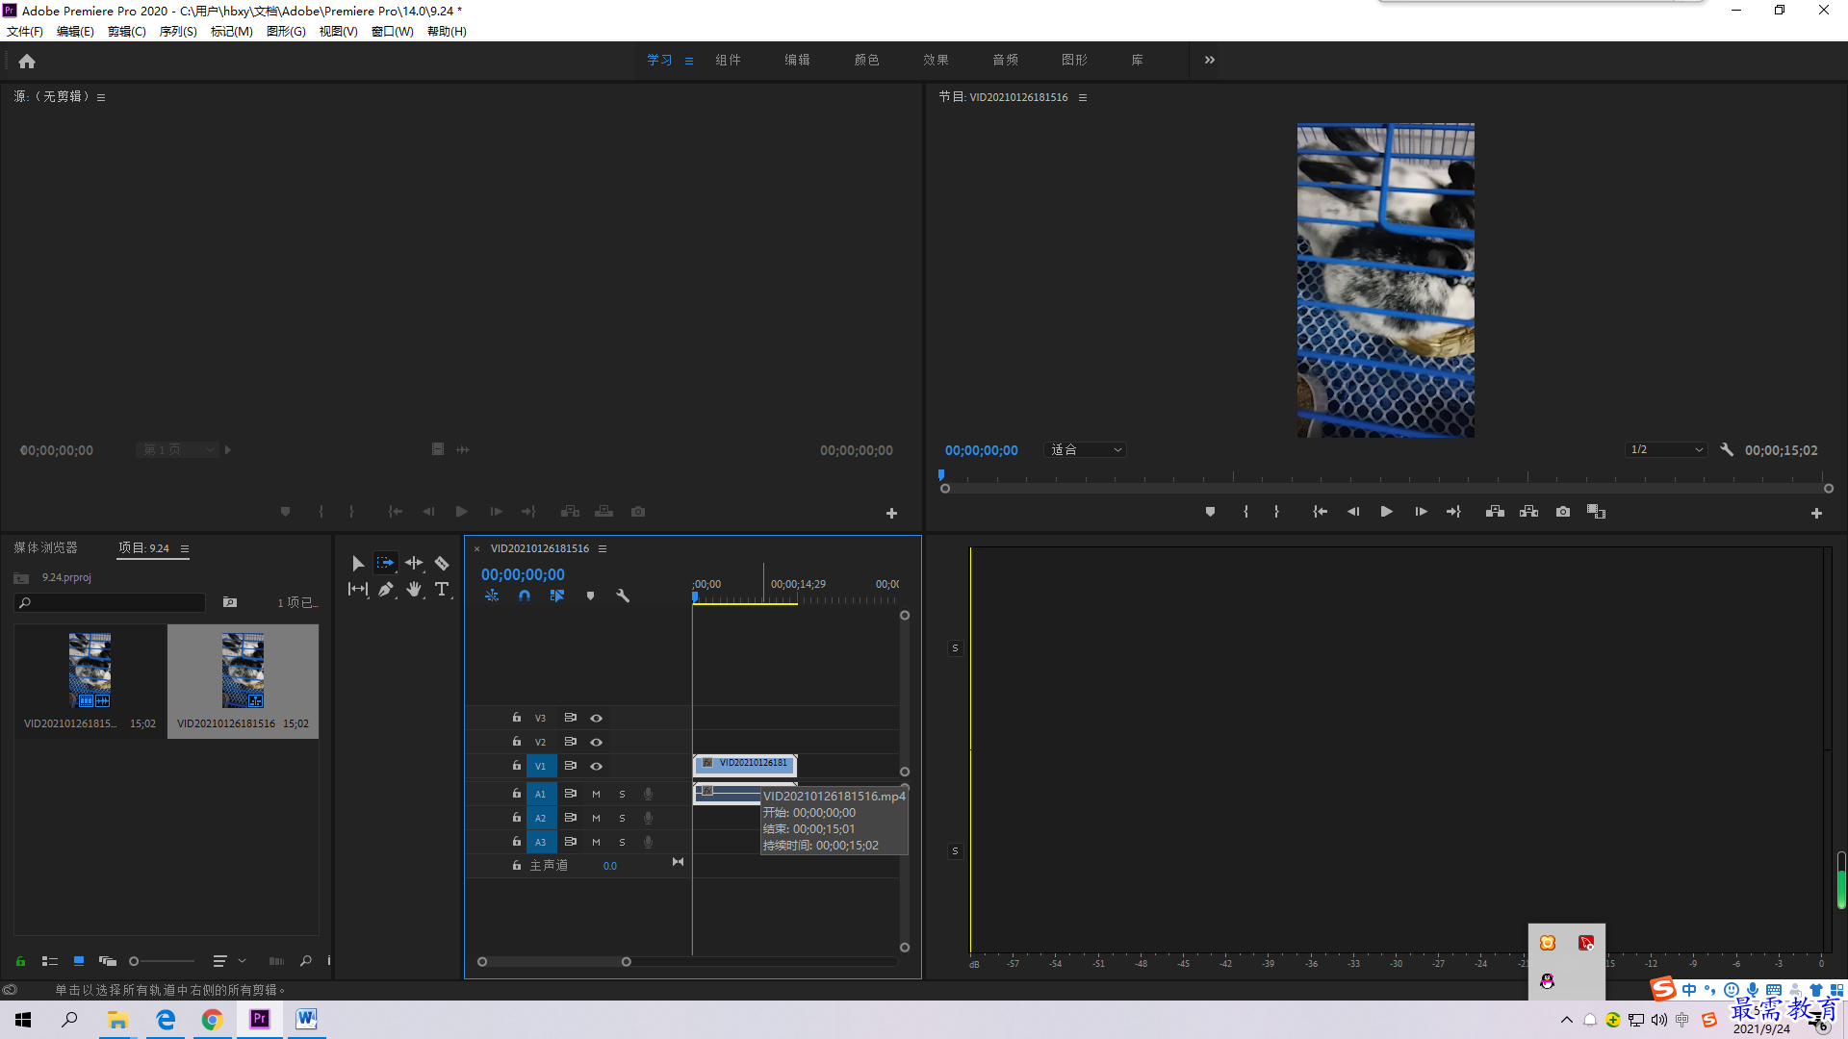Click the master track 0.0 value
This screenshot has width=1848, height=1039.
(610, 866)
